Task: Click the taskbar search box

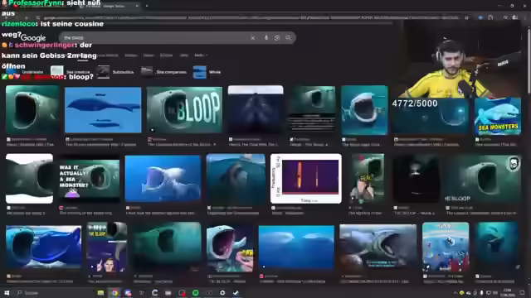Action: click(51, 292)
